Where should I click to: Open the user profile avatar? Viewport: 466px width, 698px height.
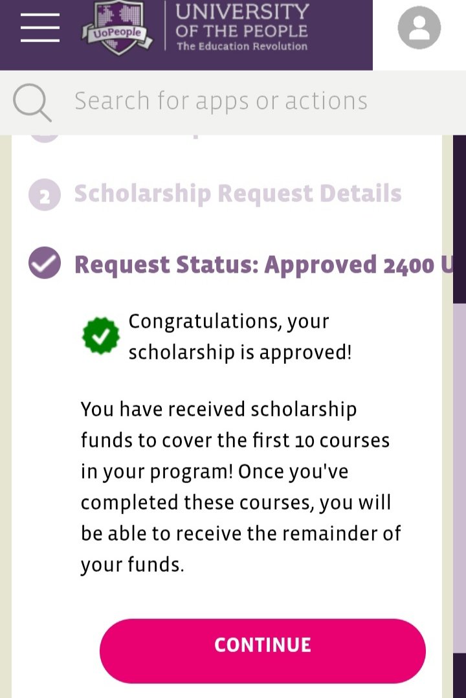(419, 28)
